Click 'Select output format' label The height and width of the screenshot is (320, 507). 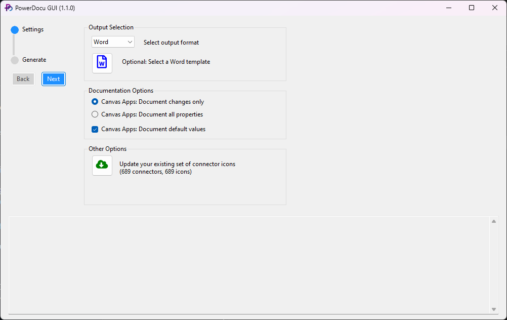coord(171,43)
